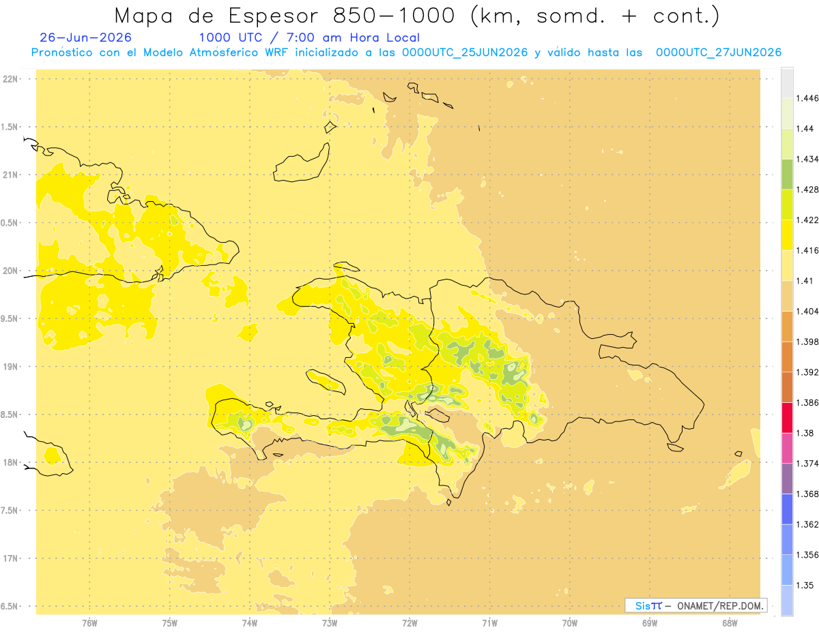Click the latitude label "19N"
The height and width of the screenshot is (632, 819).
click(10, 367)
